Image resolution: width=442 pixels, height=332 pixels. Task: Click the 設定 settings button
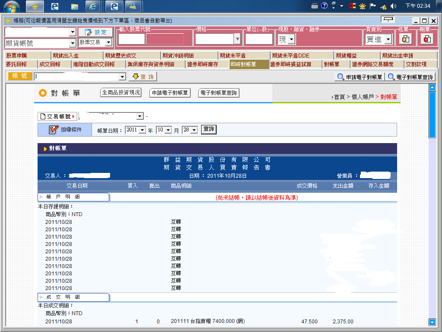[95, 32]
